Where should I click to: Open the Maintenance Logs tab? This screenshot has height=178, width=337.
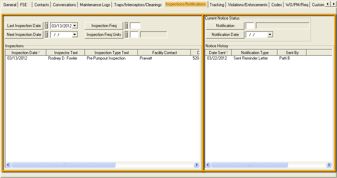pyautogui.click(x=95, y=4)
